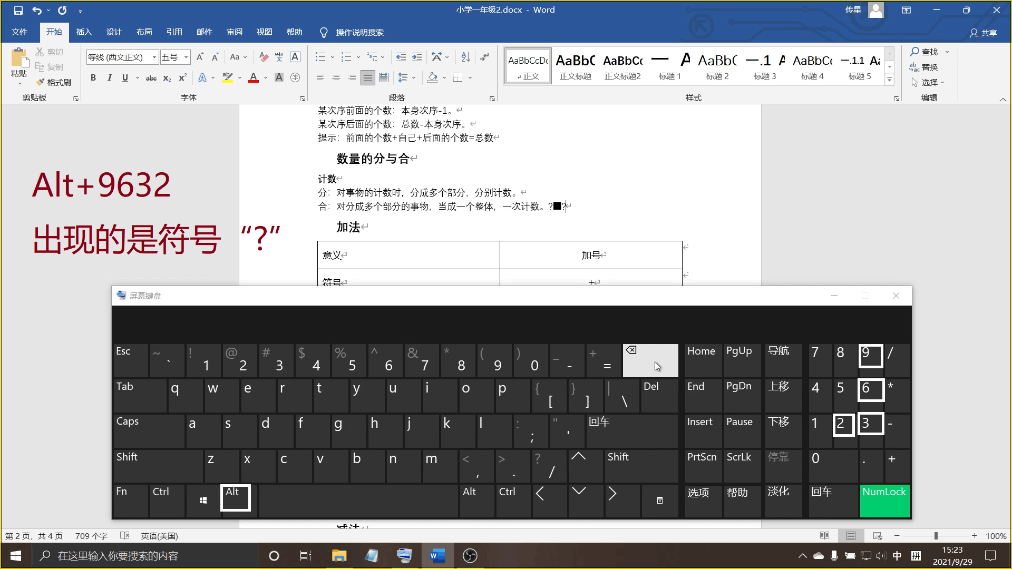Increase font size with the grow font icon

point(200,57)
